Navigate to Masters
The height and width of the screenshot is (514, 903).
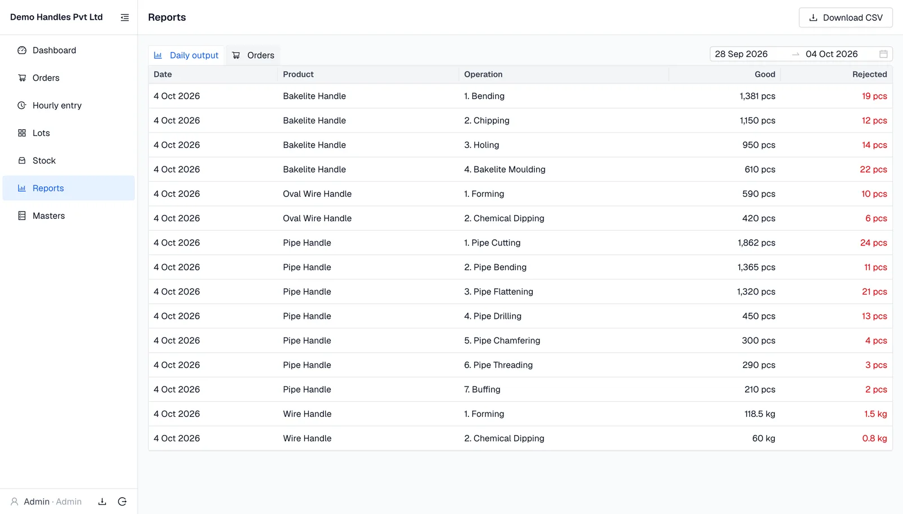69,216
